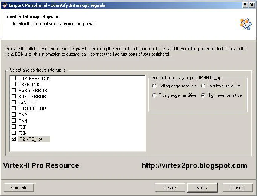Select Rising edge sensitive radio button
Screen dimensions: 257x196
point(154,95)
